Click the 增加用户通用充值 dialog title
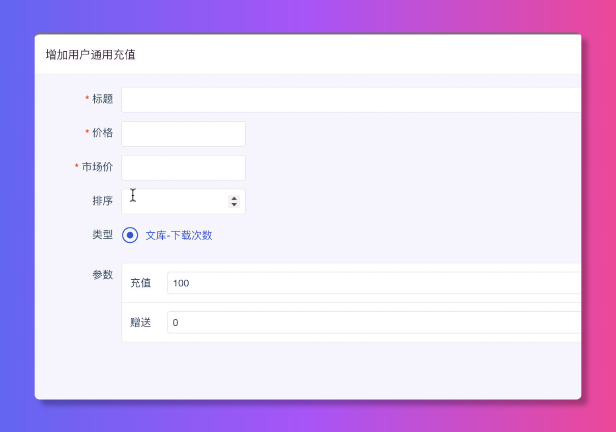 point(91,55)
